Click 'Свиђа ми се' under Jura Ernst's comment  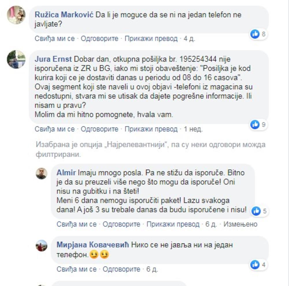tap(55, 129)
